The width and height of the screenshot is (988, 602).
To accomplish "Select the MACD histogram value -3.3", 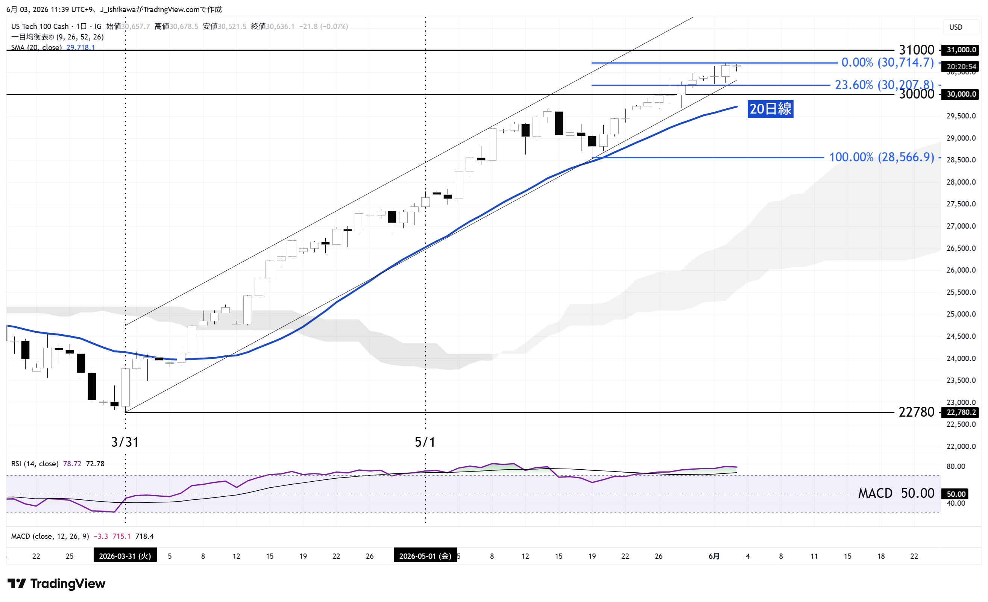I will click(x=100, y=536).
